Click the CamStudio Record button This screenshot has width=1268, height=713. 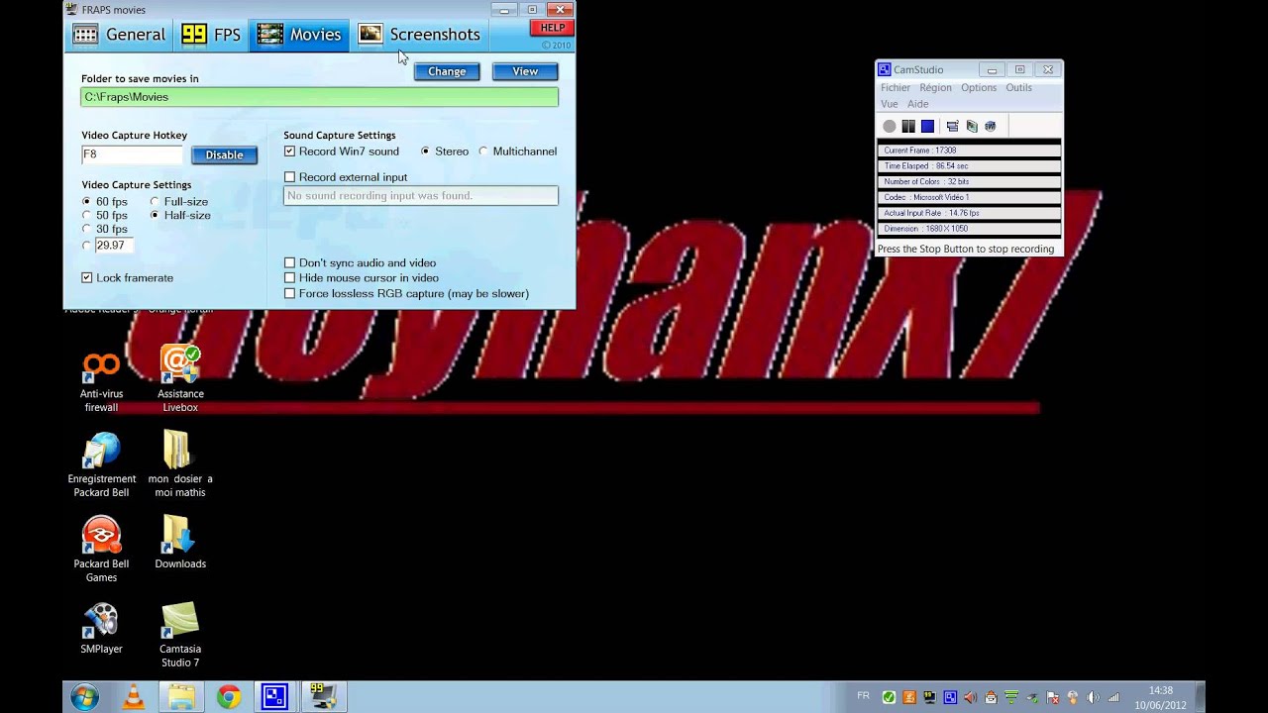click(x=890, y=126)
